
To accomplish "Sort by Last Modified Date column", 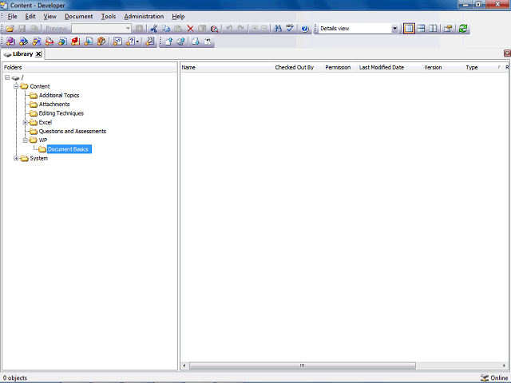I will (390, 67).
